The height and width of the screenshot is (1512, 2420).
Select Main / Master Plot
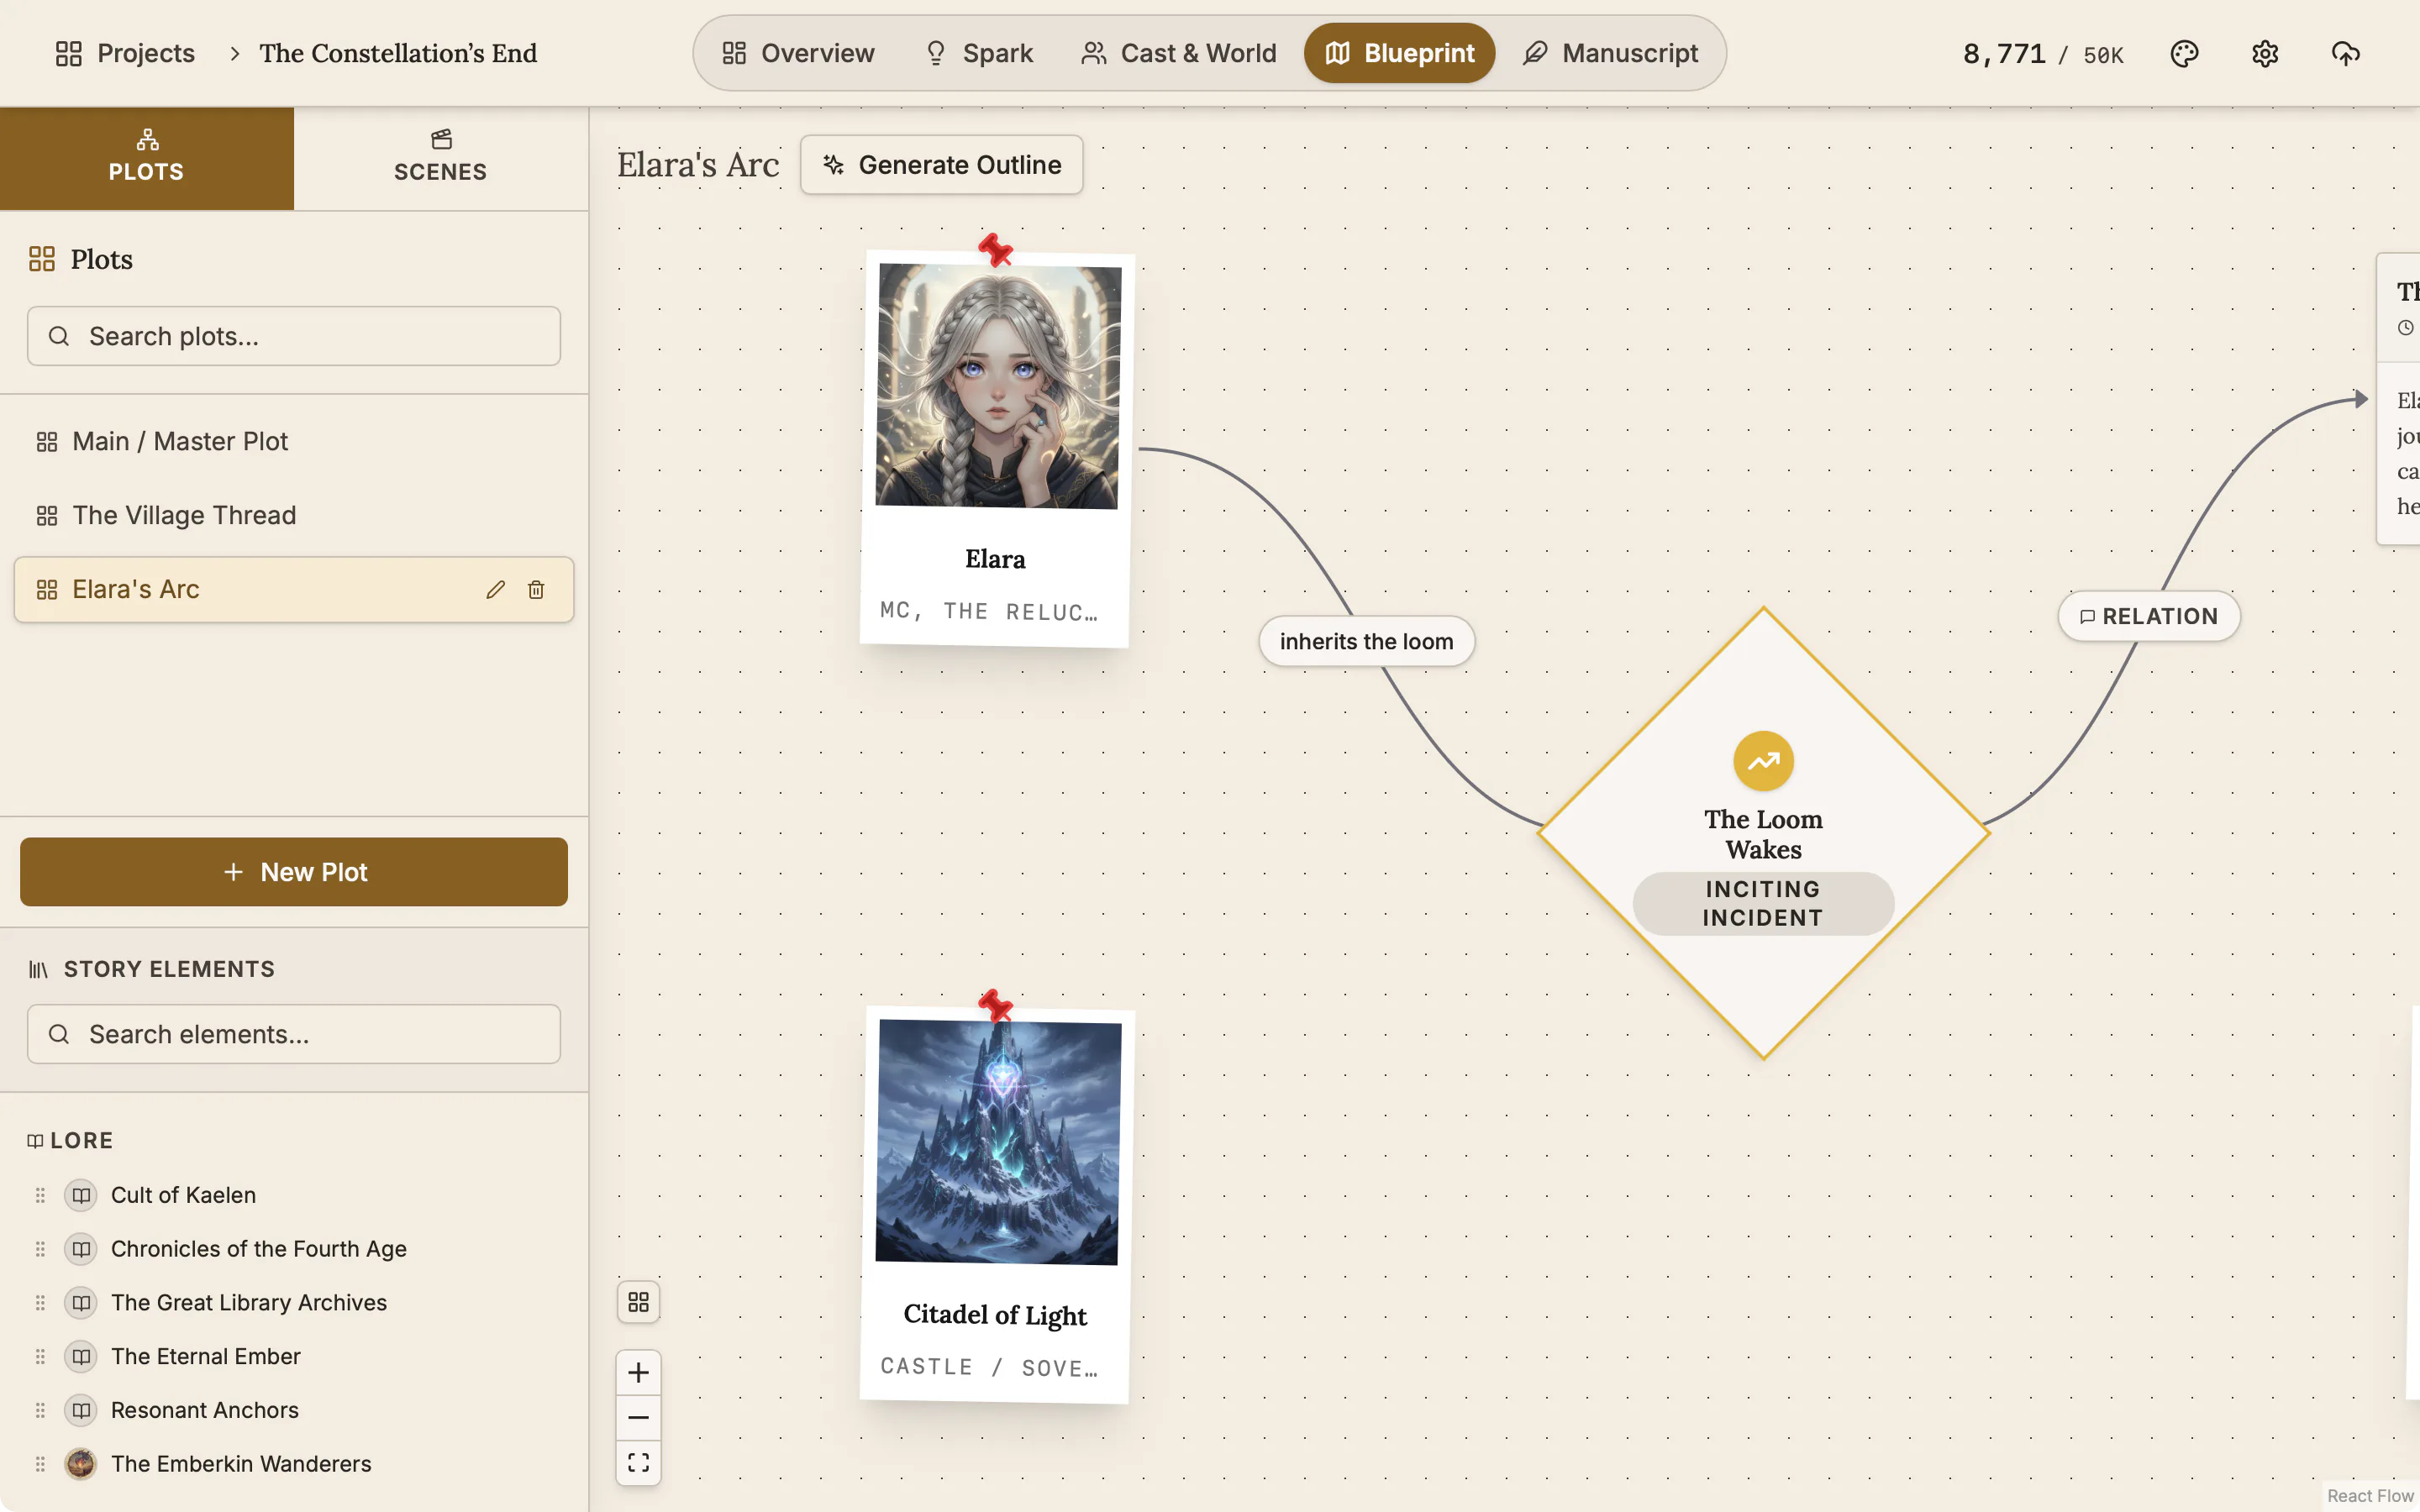tap(294, 441)
